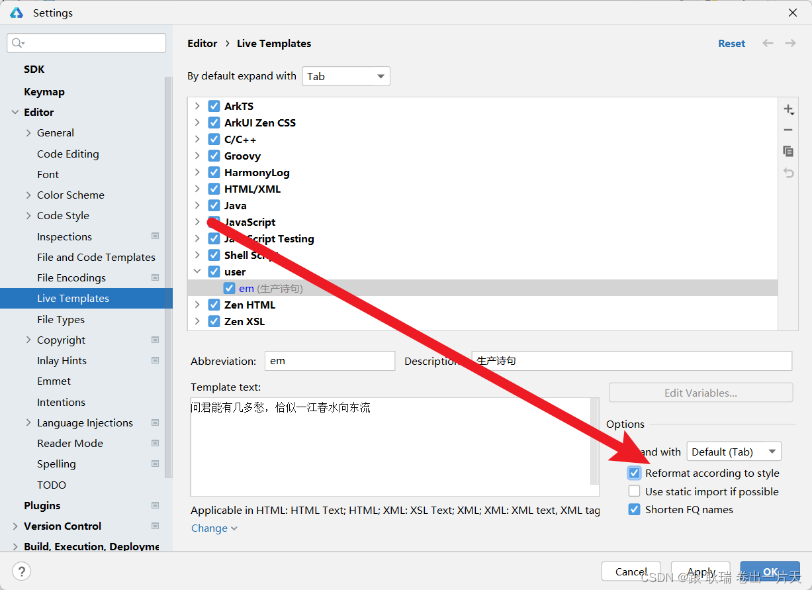Screen dimensions: 812x590
Task: Click project-level icon next to Spelling
Action: click(x=155, y=464)
